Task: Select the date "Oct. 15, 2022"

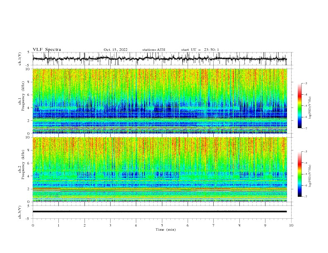Action: (x=116, y=50)
